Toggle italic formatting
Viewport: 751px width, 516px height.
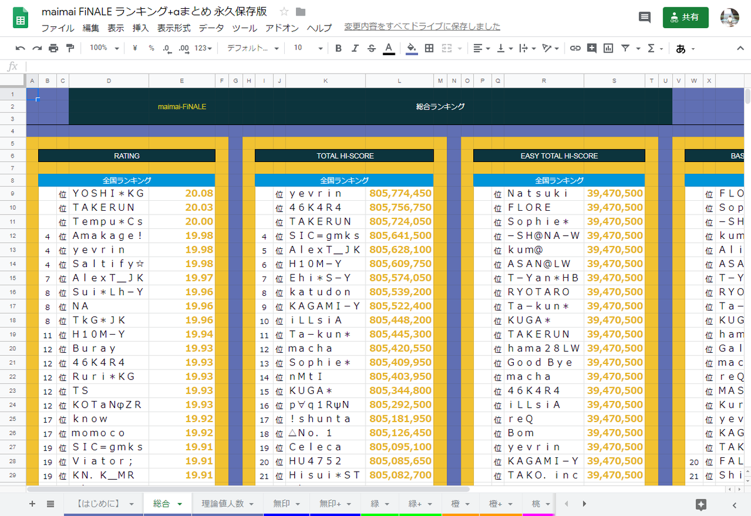(355, 48)
